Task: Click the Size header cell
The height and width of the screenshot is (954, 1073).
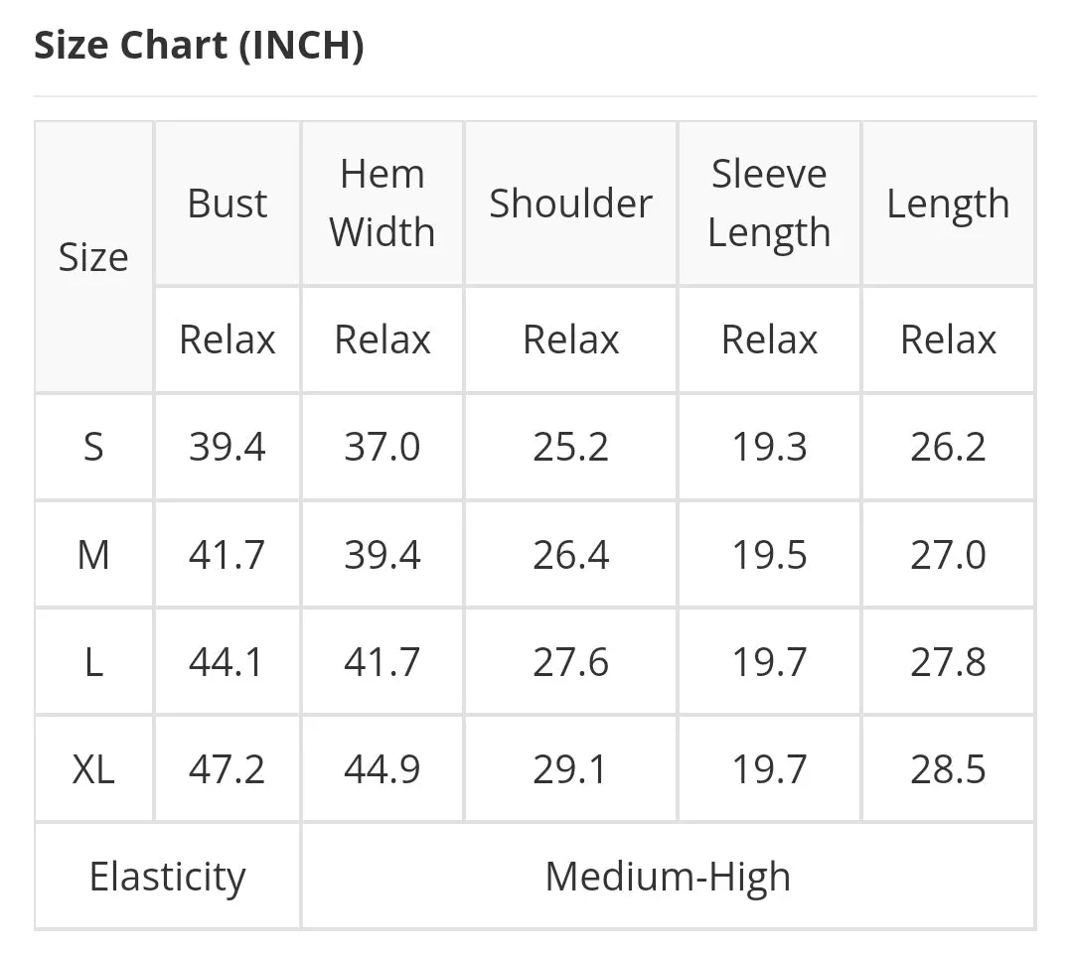Action: point(93,257)
